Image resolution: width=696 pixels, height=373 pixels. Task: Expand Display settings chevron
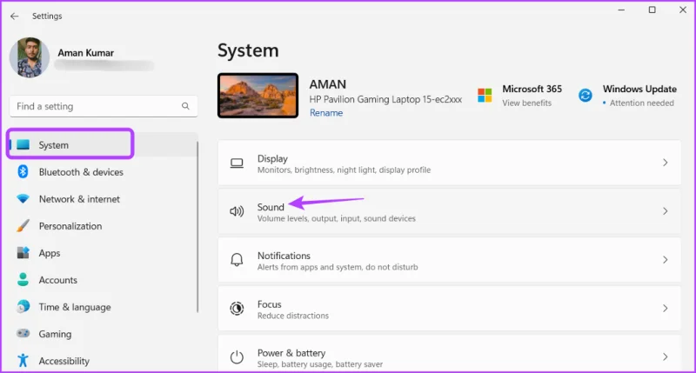tap(665, 163)
